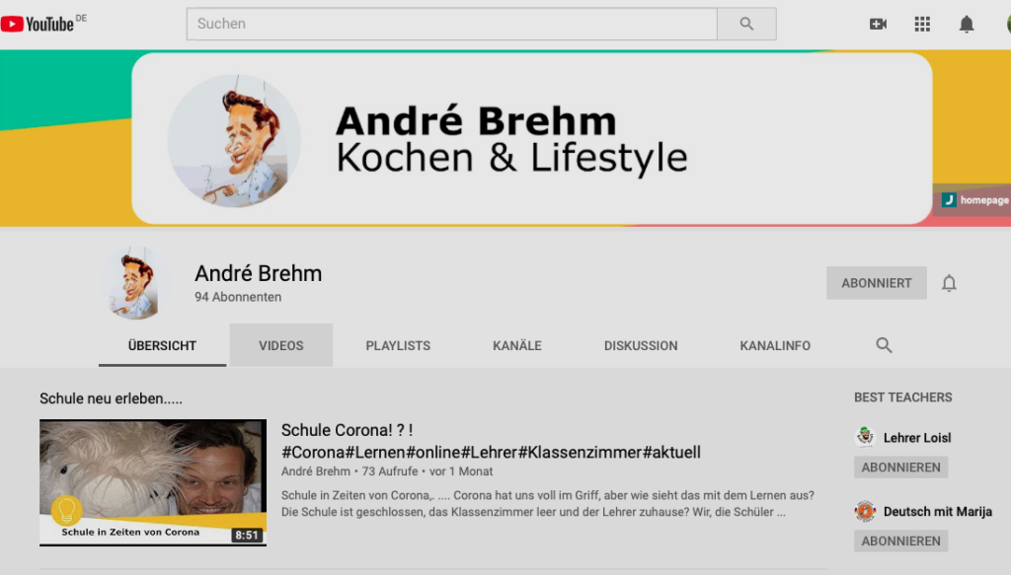Play the Schule in Zeiten von Corona thumbnail
Screen dimensions: 1011x575
click(x=153, y=482)
